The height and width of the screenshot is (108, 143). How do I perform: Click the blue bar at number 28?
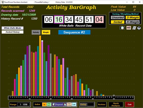(68, 81)
